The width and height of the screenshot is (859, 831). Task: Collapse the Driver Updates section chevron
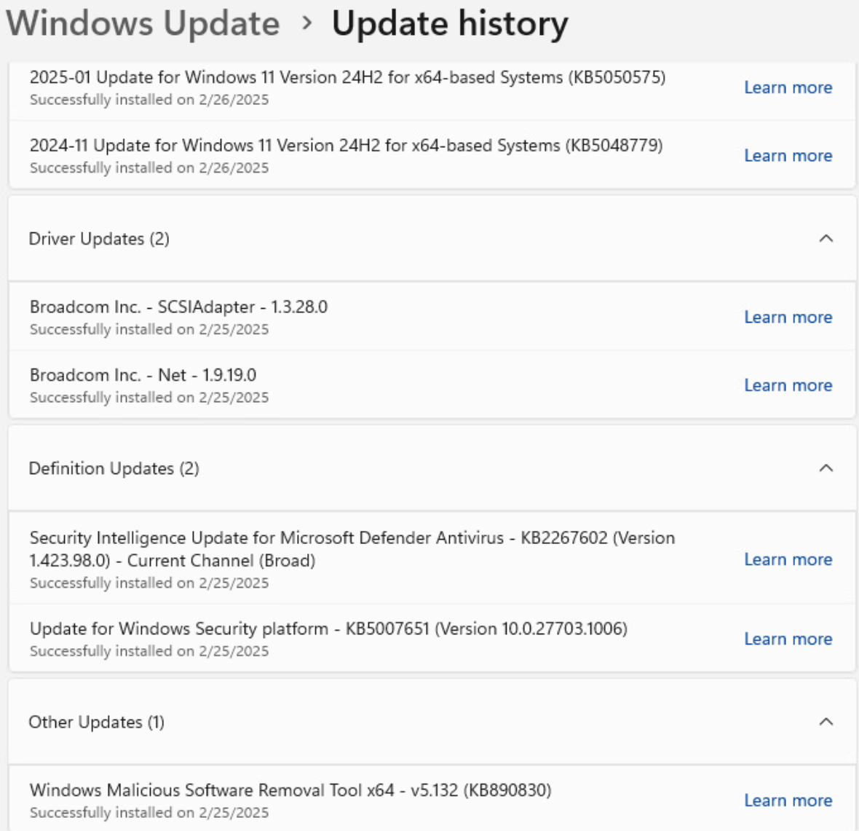tap(826, 239)
